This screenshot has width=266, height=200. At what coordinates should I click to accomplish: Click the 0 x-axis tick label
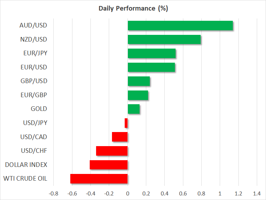tap(128, 193)
